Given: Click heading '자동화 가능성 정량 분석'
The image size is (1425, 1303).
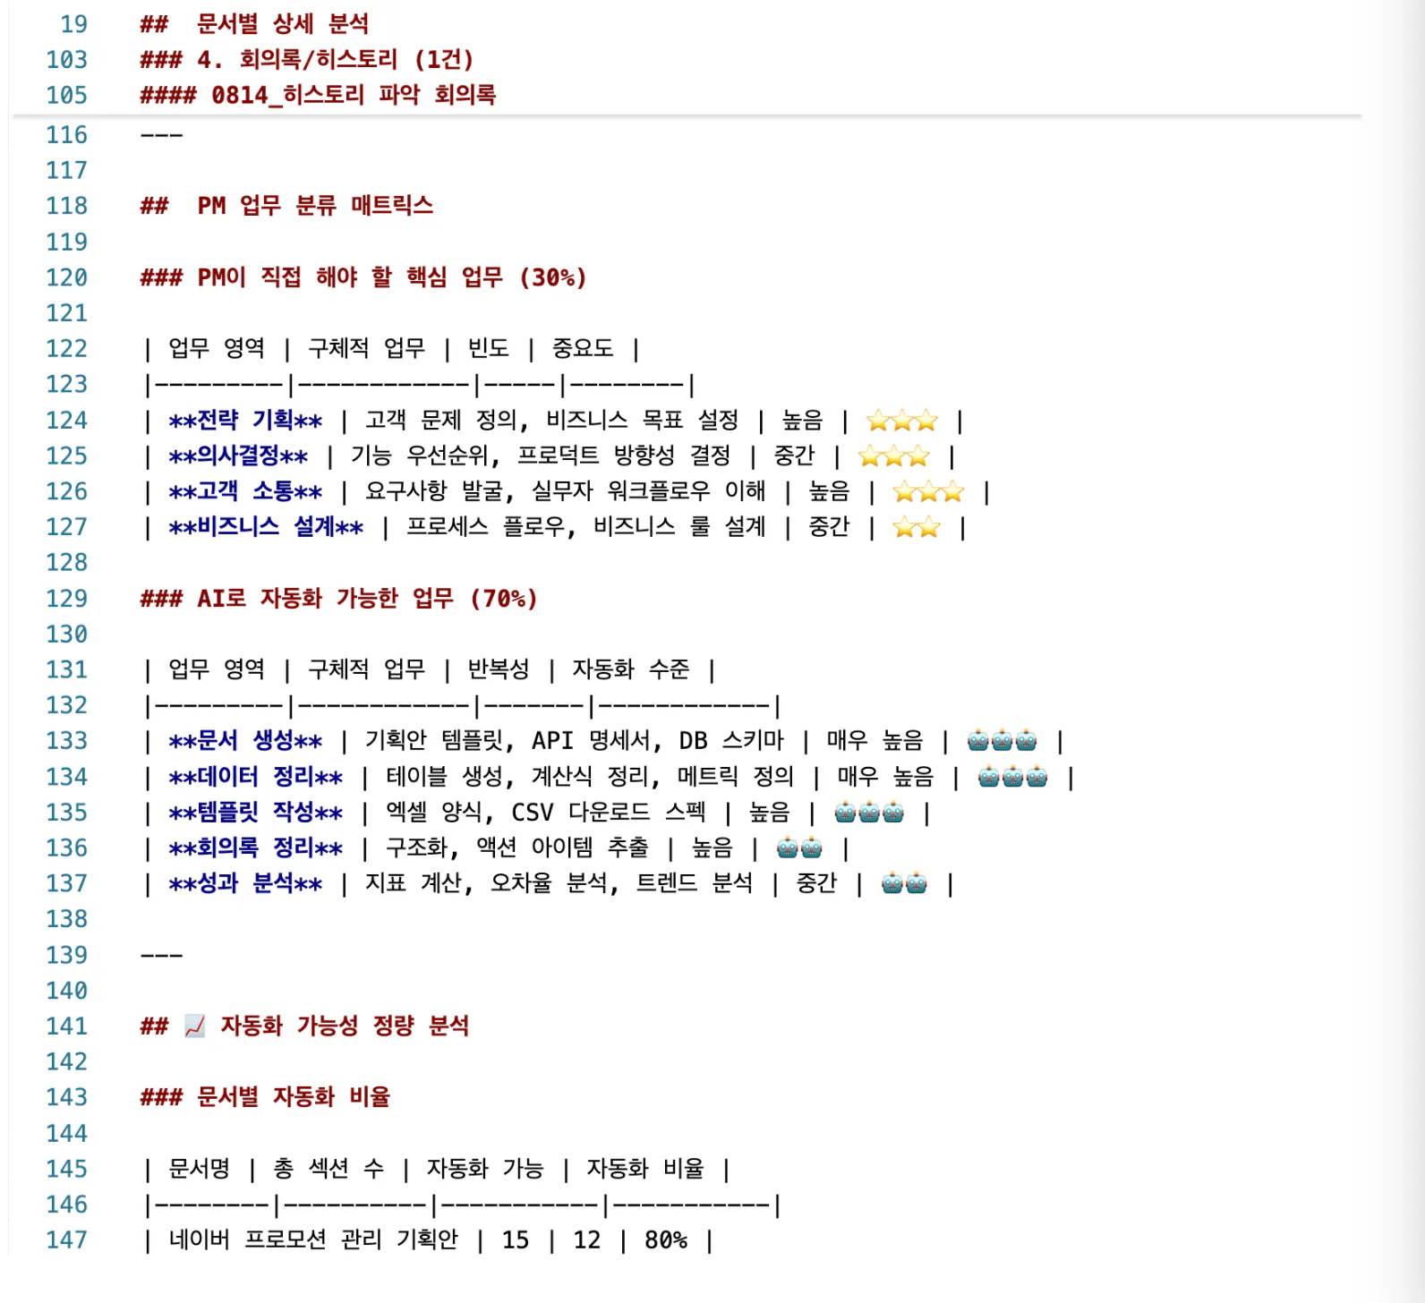Looking at the screenshot, I should pyautogui.click(x=345, y=1026).
